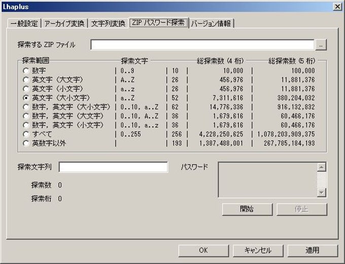This screenshot has height=264, width=345.
Task: Click the value 380,204,032 in 5桁 column
Action: point(296,98)
